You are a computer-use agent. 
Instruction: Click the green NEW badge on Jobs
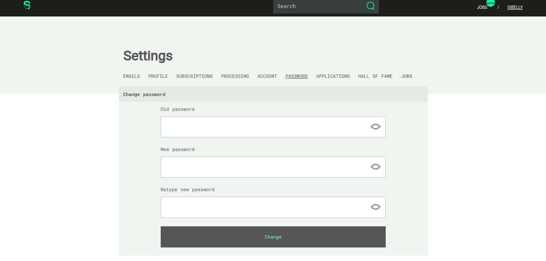click(491, 3)
